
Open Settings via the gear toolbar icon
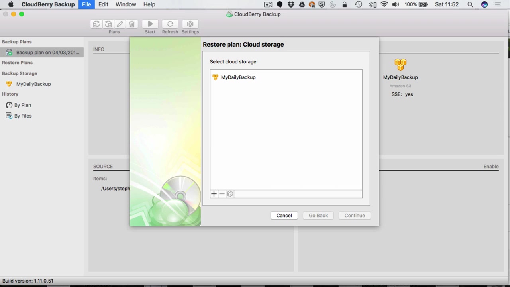coord(190,24)
